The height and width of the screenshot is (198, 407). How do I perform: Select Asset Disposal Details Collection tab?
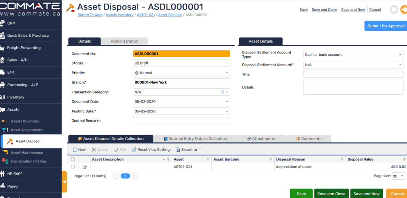pos(111,139)
